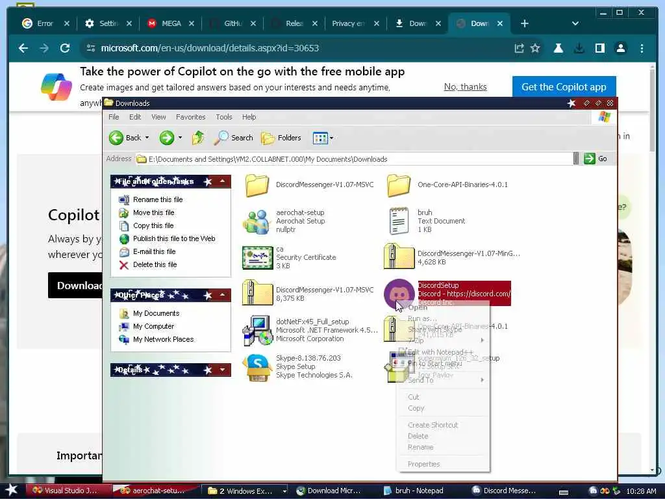
Task: Click the browser address bar URL
Action: (210, 48)
